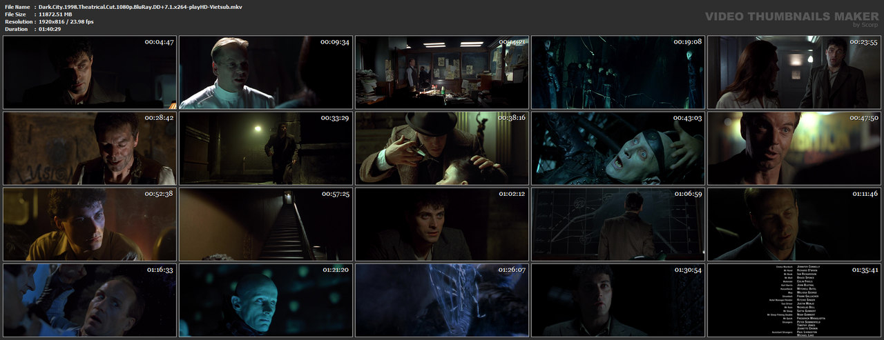Select the thumbnail timestamped 00:19:08
This screenshot has height=340, width=884.
(x=618, y=72)
